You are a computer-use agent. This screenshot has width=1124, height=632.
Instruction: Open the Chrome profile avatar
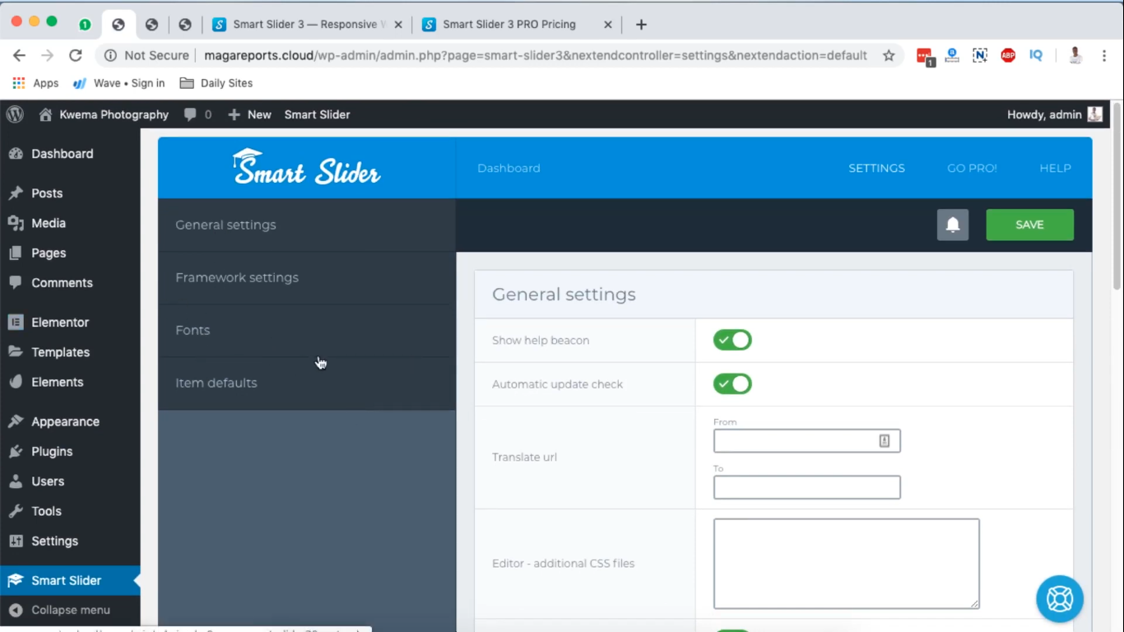pos(1075,55)
